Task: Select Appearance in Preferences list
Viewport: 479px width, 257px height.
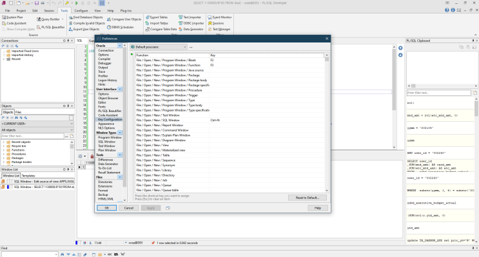Action: click(x=106, y=124)
